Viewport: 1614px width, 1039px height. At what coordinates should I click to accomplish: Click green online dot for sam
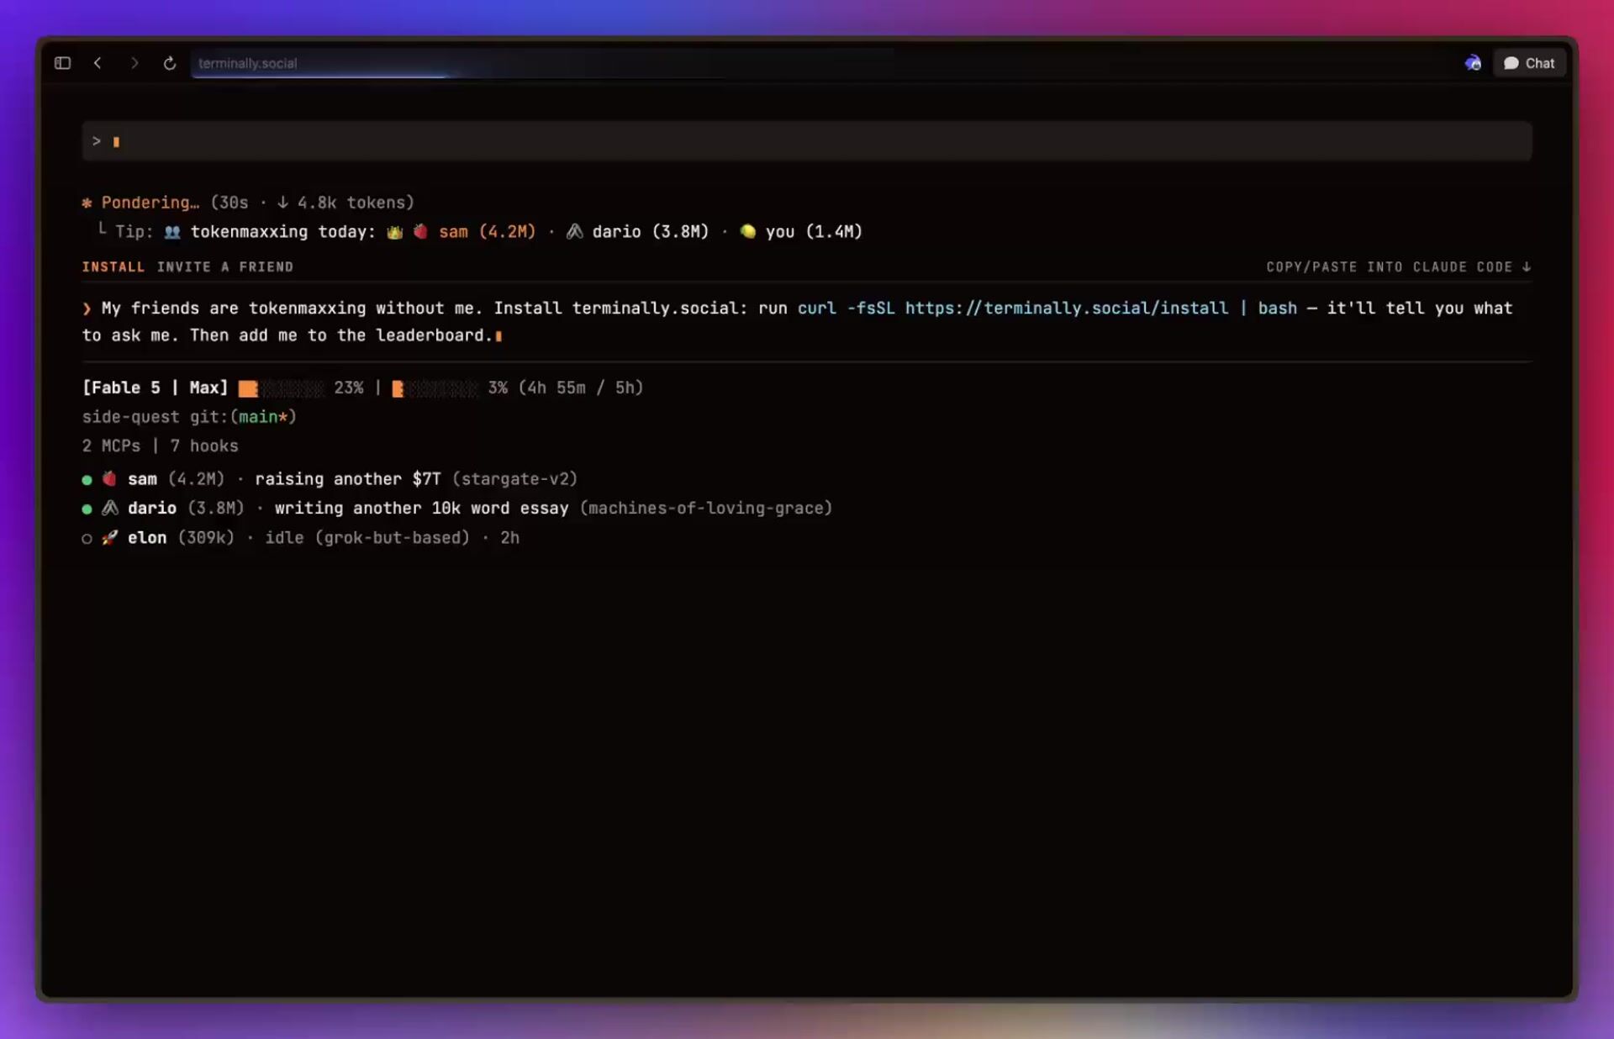87,480
